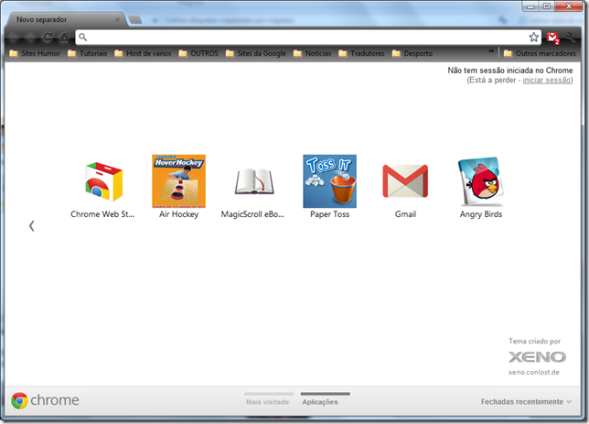Click the back navigation arrow

tap(14, 38)
